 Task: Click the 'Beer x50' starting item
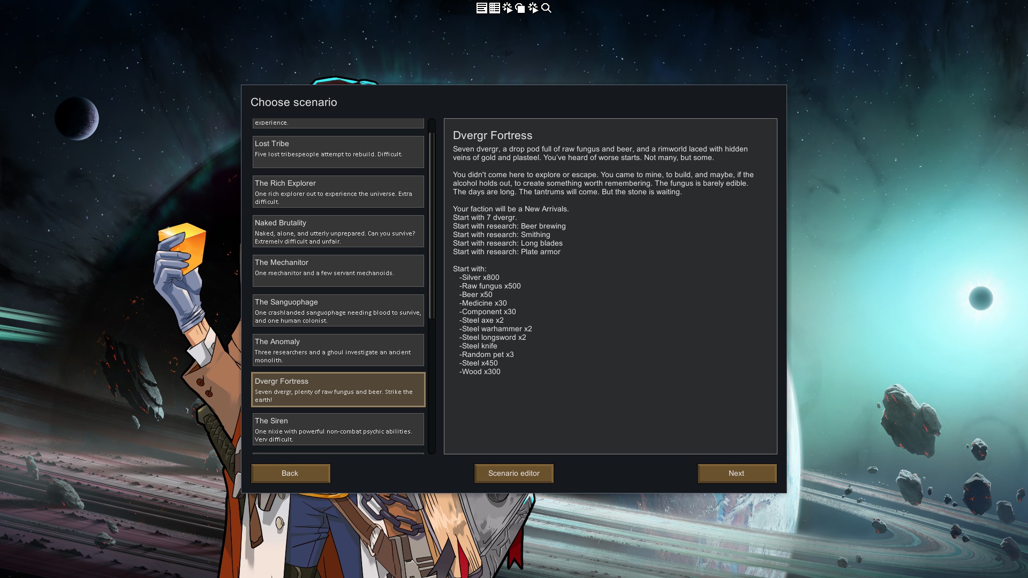tap(476, 294)
